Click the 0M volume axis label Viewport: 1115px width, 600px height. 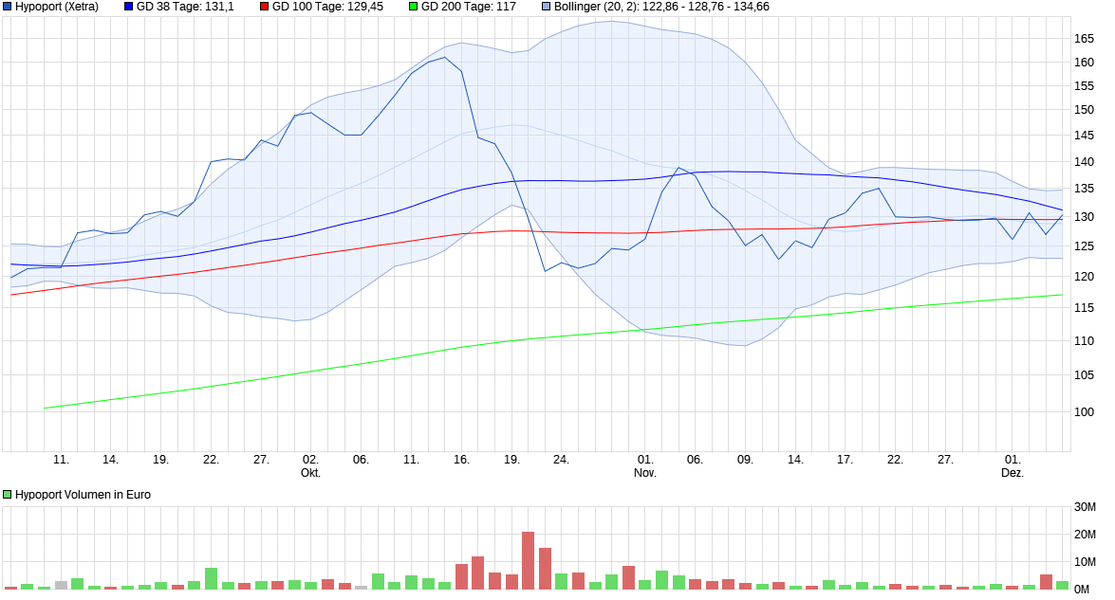click(x=1082, y=590)
